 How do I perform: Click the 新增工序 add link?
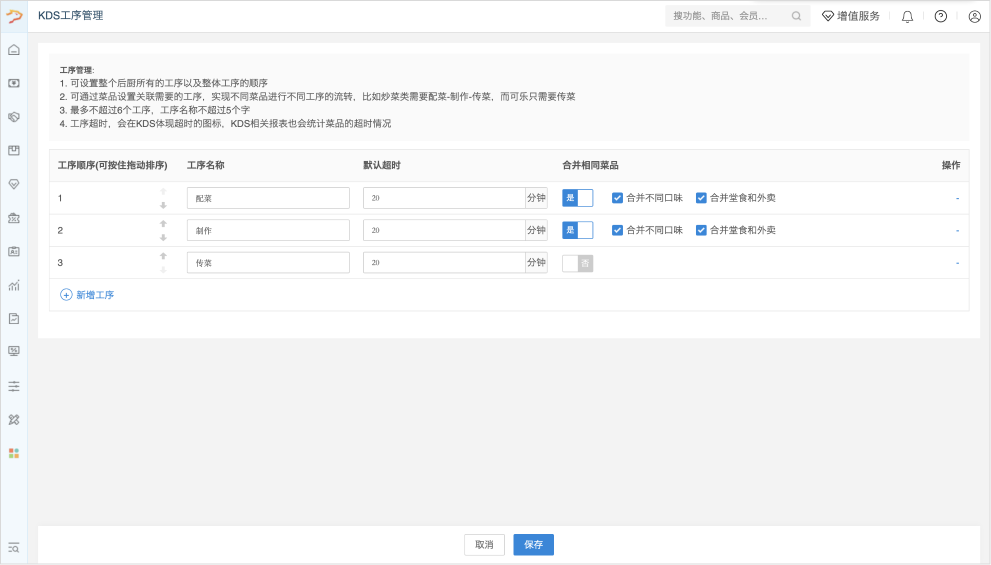87,295
